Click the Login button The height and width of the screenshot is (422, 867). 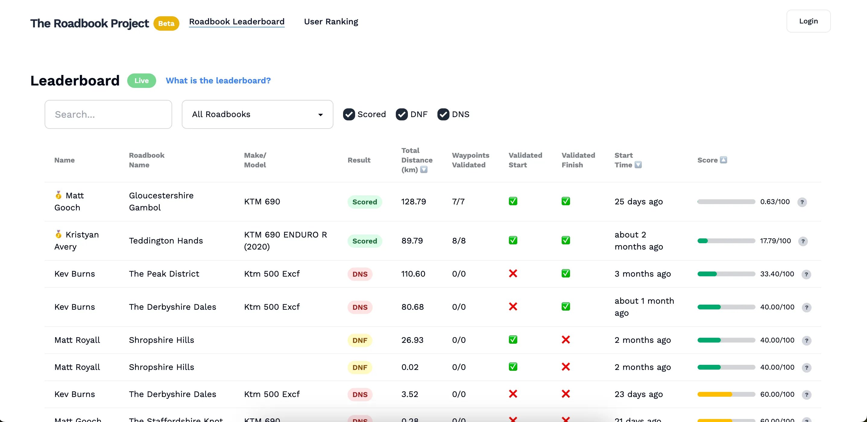(808, 21)
